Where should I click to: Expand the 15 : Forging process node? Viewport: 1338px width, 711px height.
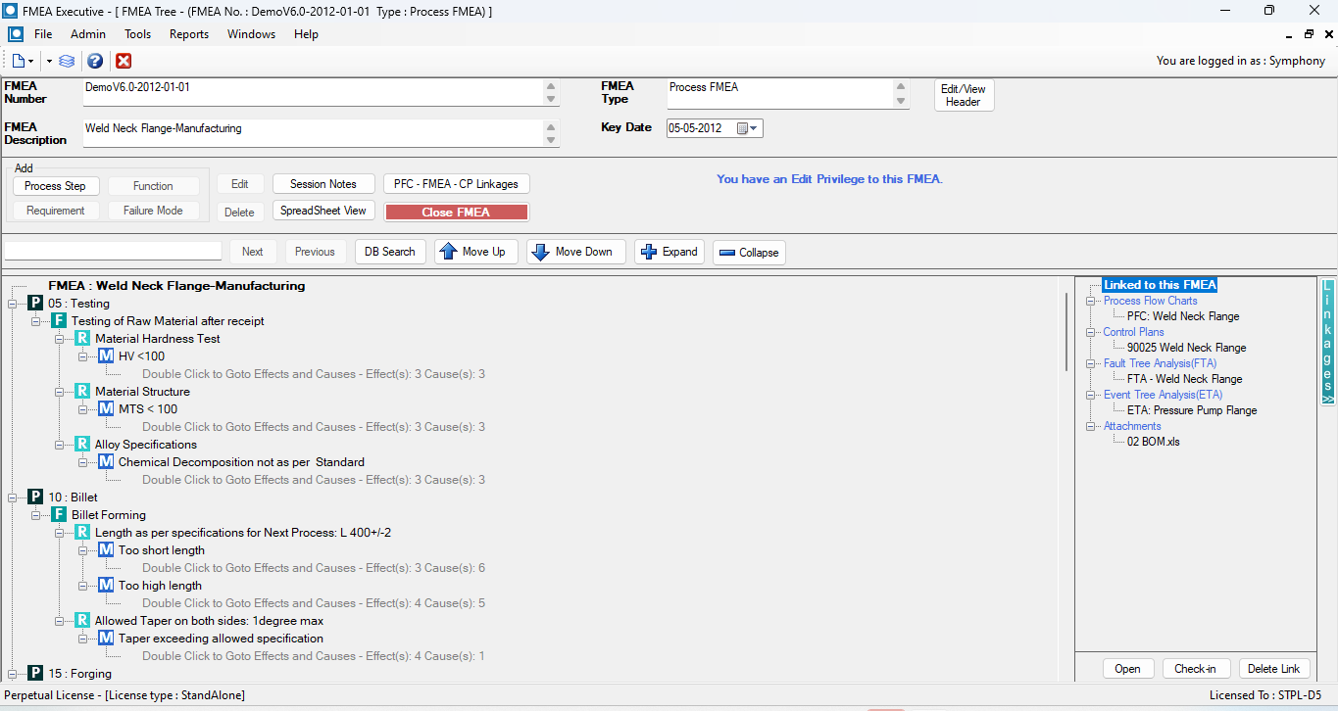(x=13, y=674)
